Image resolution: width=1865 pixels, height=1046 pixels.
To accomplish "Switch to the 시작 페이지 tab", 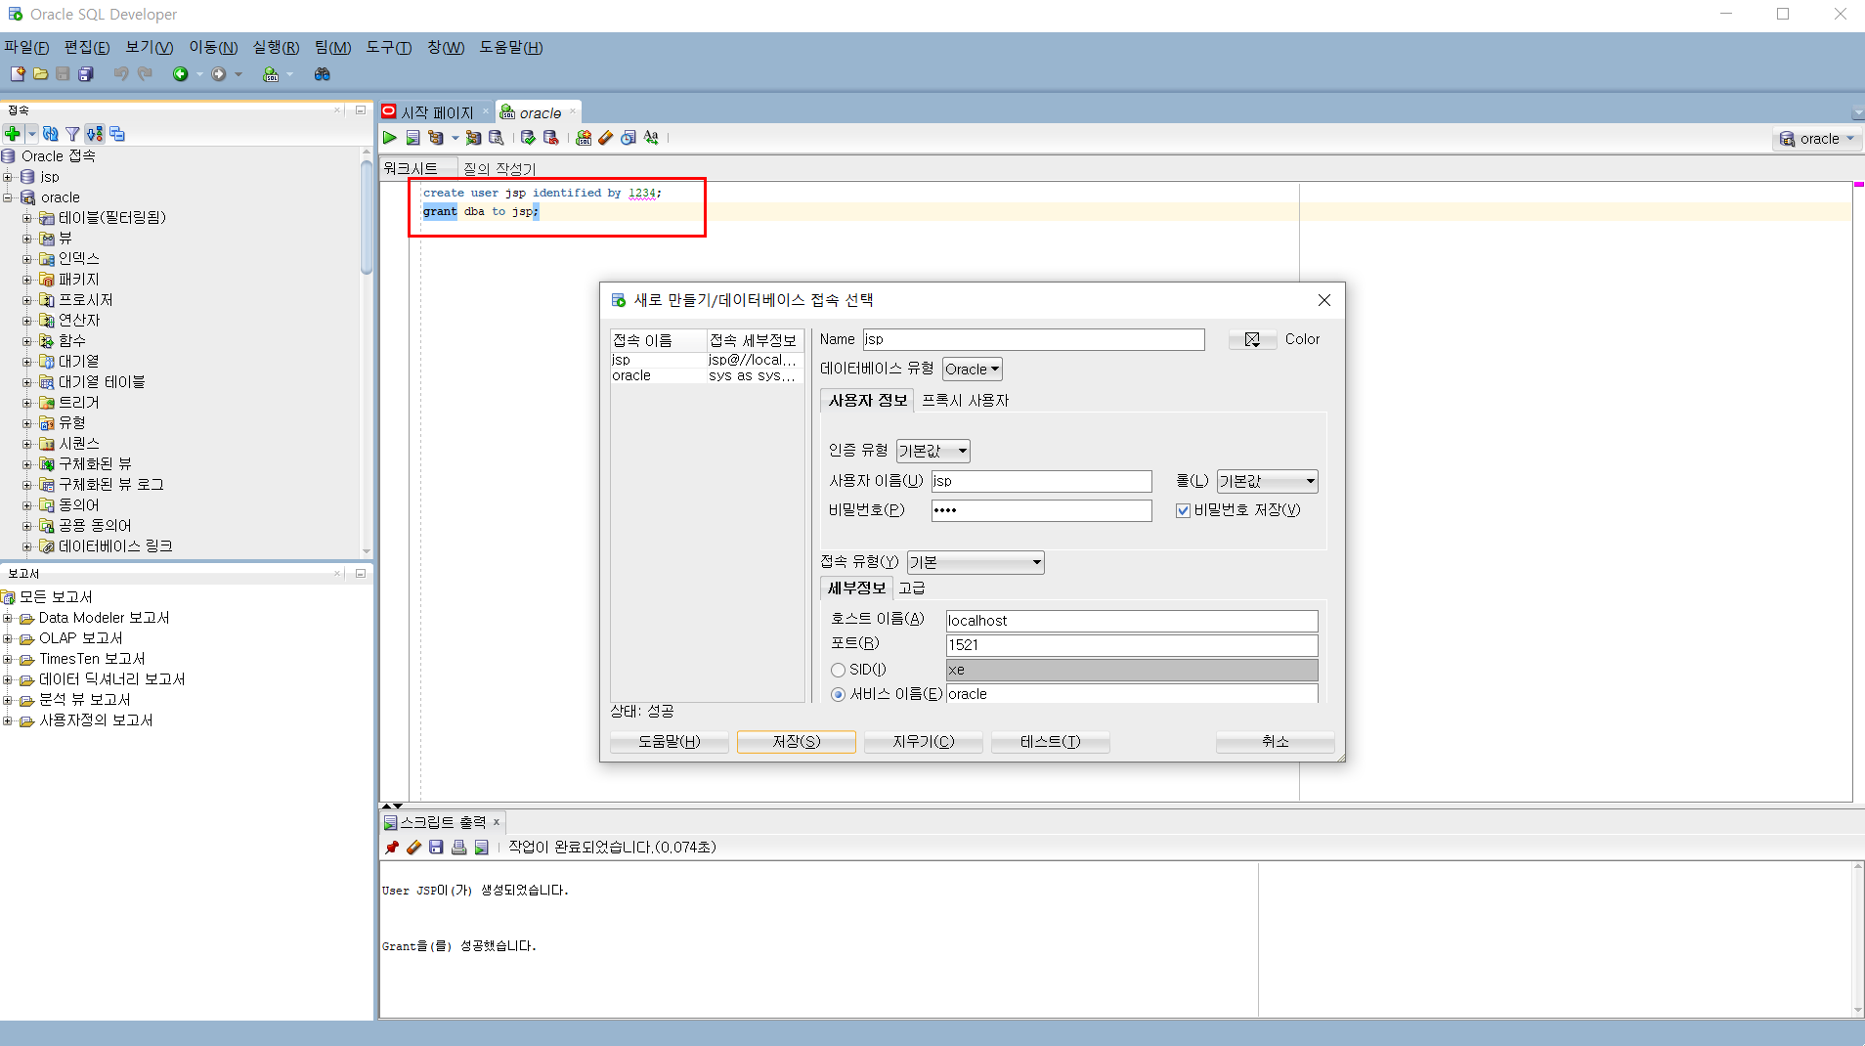I will [437, 112].
